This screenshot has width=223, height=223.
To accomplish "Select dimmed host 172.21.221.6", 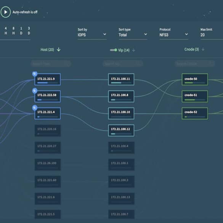I will pos(48,199).
